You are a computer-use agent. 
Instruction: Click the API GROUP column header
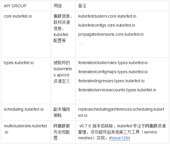(x=15, y=6)
